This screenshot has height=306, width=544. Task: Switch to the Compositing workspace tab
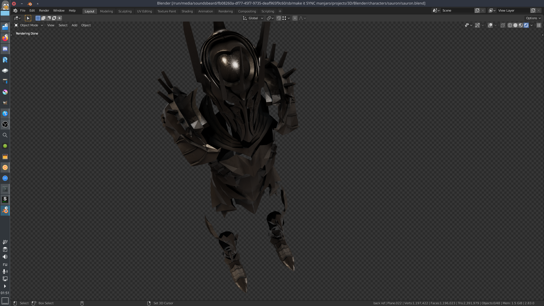click(247, 11)
